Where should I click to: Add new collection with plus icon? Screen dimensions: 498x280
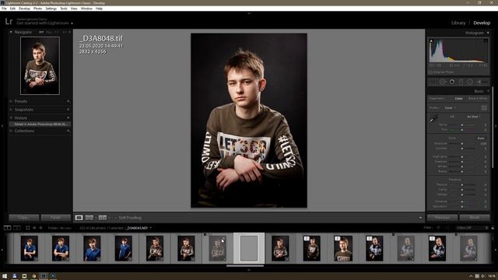pyautogui.click(x=68, y=131)
